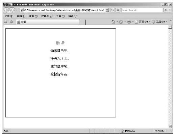Click the RSS feeds icon

[x=121, y=22]
